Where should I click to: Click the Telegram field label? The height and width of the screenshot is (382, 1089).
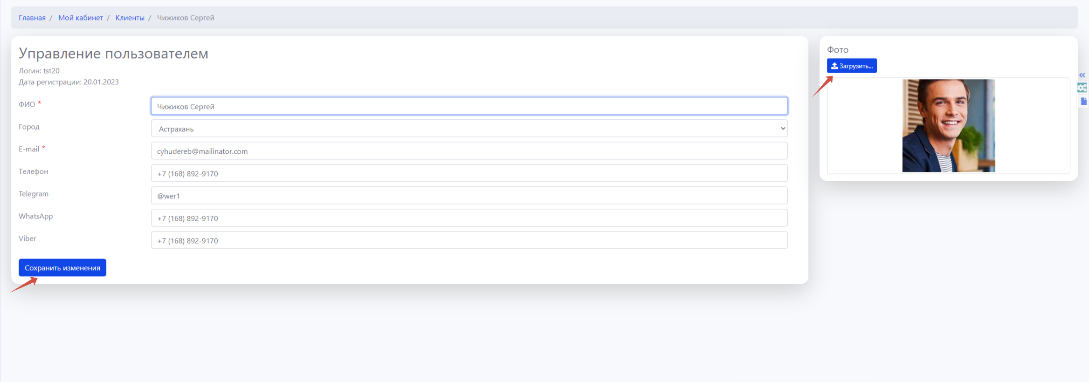[x=34, y=194]
